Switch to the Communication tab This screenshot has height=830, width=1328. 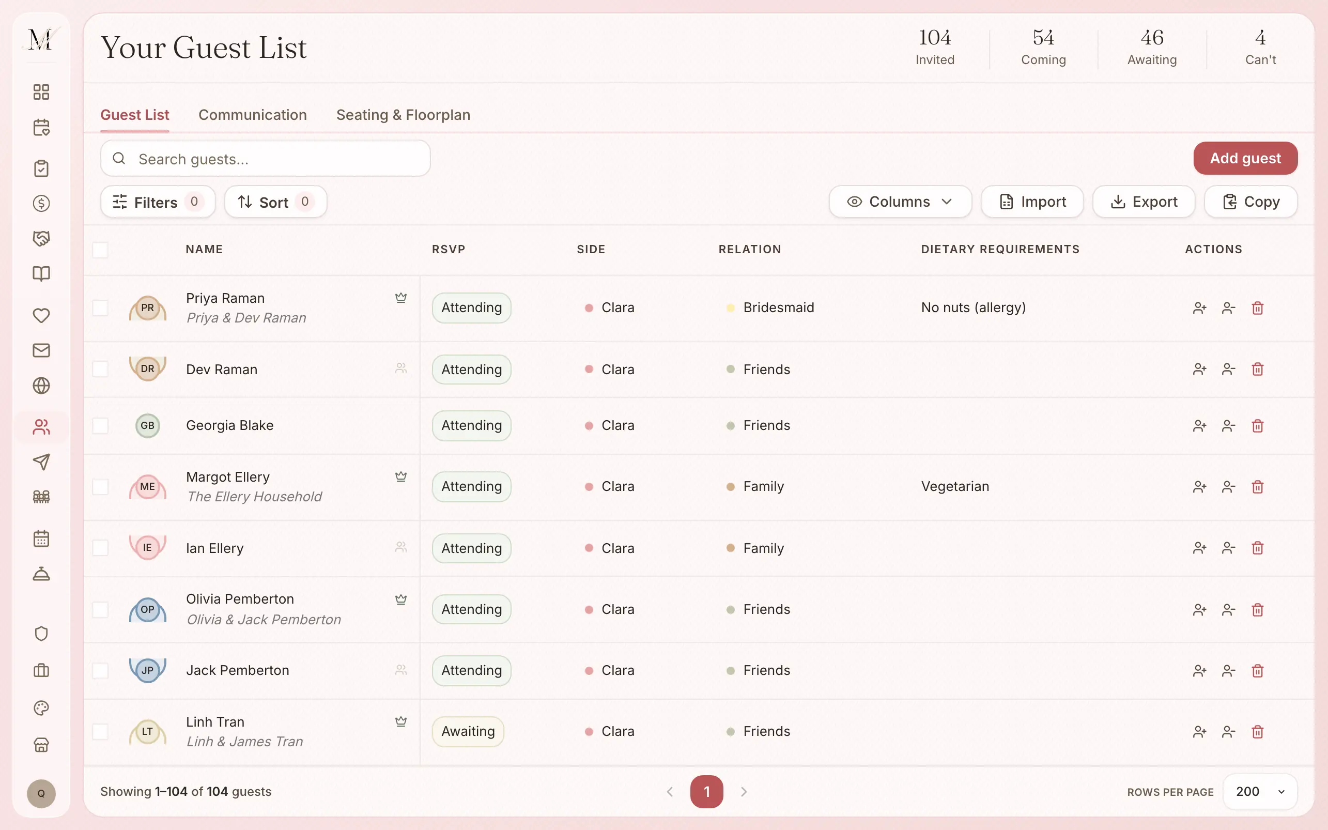253,115
